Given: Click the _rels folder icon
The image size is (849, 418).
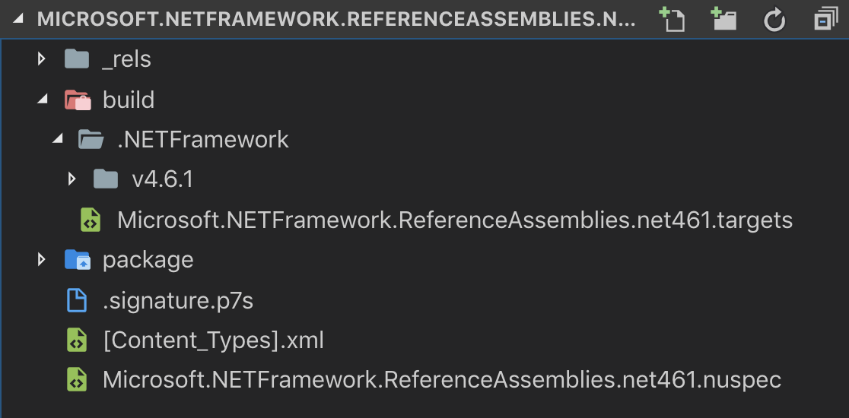Looking at the screenshot, I should pos(77,59).
